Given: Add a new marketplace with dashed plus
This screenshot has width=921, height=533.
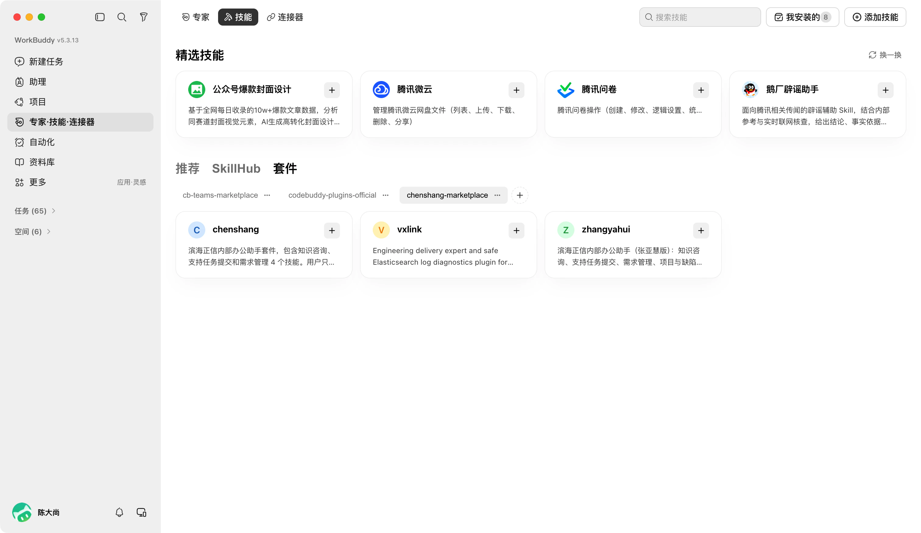Looking at the screenshot, I should 520,195.
